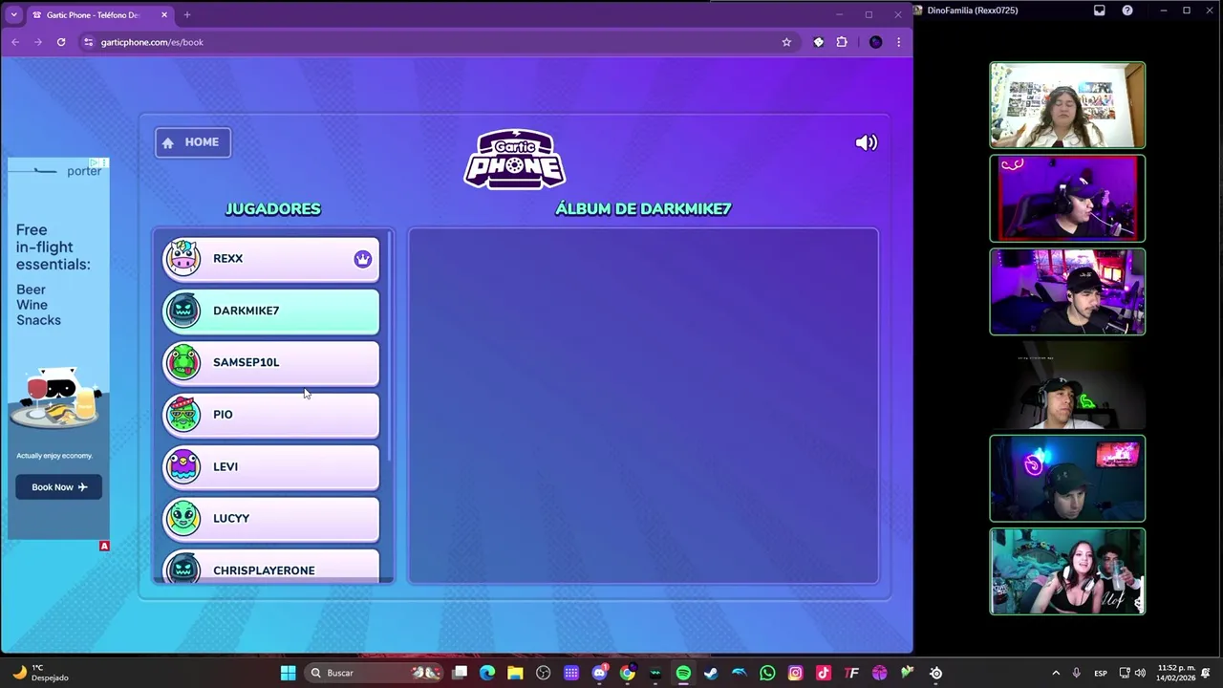Close the Gartic Phone tab
1223x688 pixels.
click(x=163, y=15)
